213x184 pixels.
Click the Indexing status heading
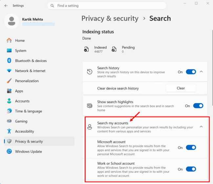click(x=98, y=32)
